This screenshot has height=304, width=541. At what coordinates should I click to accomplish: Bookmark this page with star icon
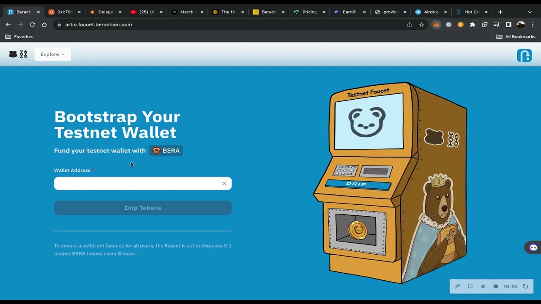[x=421, y=24]
